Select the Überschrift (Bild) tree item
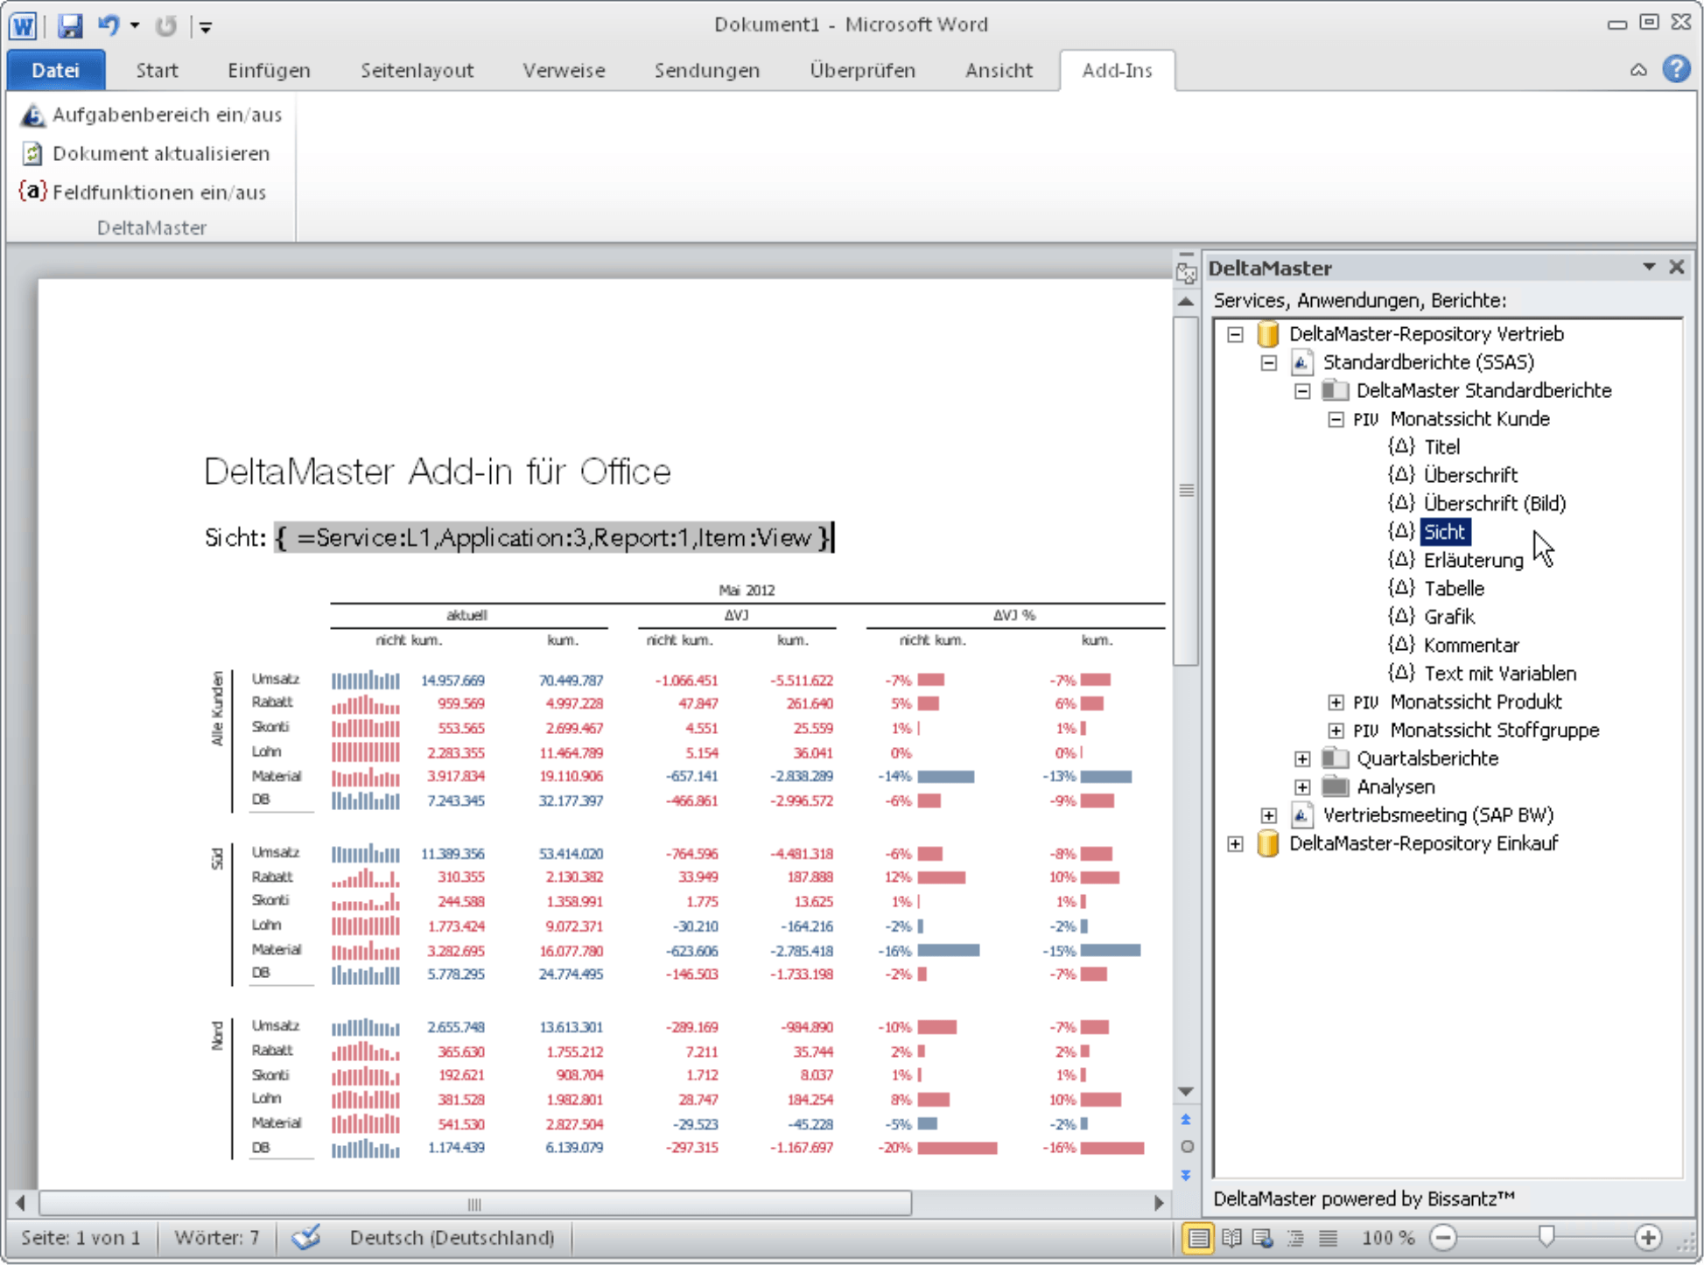This screenshot has width=1704, height=1265. pyautogui.click(x=1495, y=503)
